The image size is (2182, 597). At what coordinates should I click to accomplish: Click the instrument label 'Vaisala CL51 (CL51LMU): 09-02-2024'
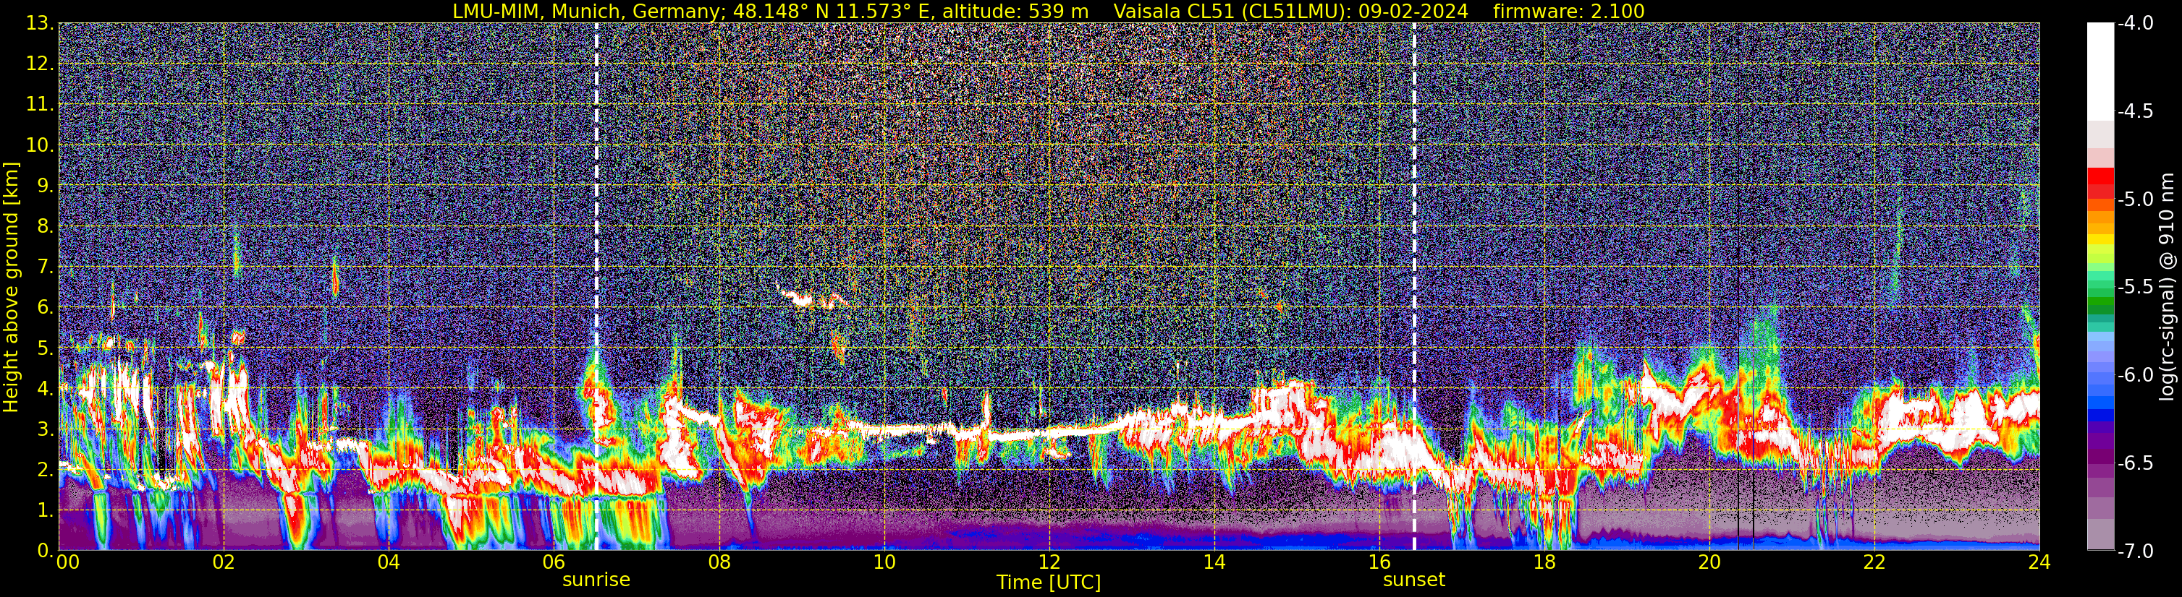tap(1291, 11)
